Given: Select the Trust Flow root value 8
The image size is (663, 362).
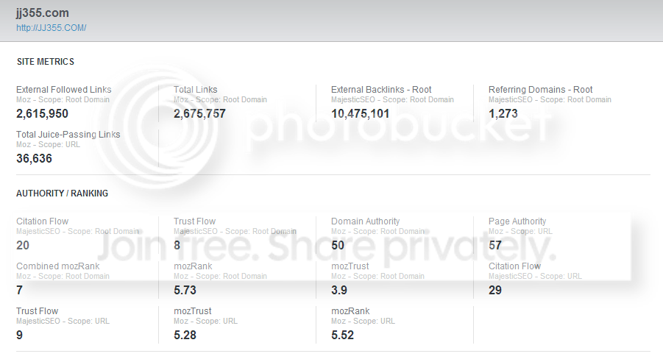Looking at the screenshot, I should [x=177, y=245].
